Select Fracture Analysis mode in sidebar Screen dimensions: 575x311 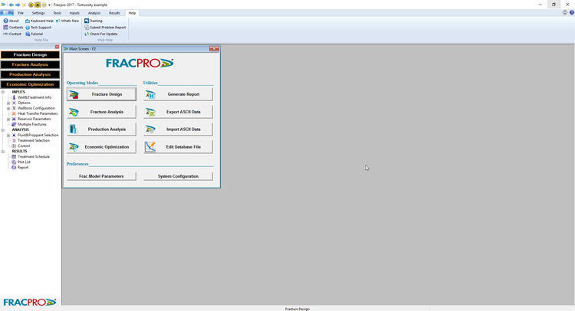point(30,64)
